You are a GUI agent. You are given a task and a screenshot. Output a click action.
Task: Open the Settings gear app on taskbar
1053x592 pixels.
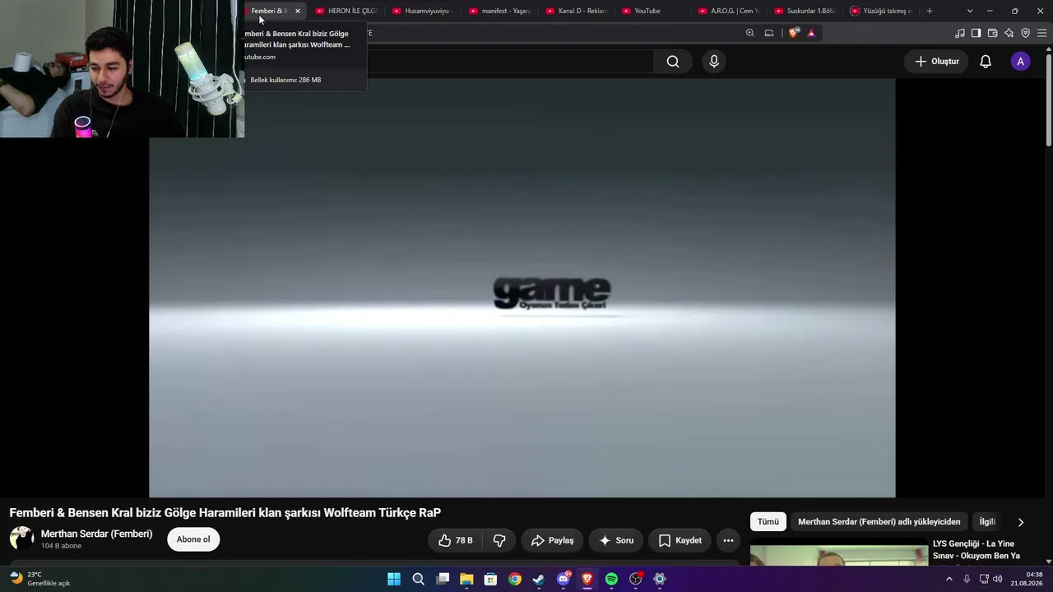click(x=660, y=579)
